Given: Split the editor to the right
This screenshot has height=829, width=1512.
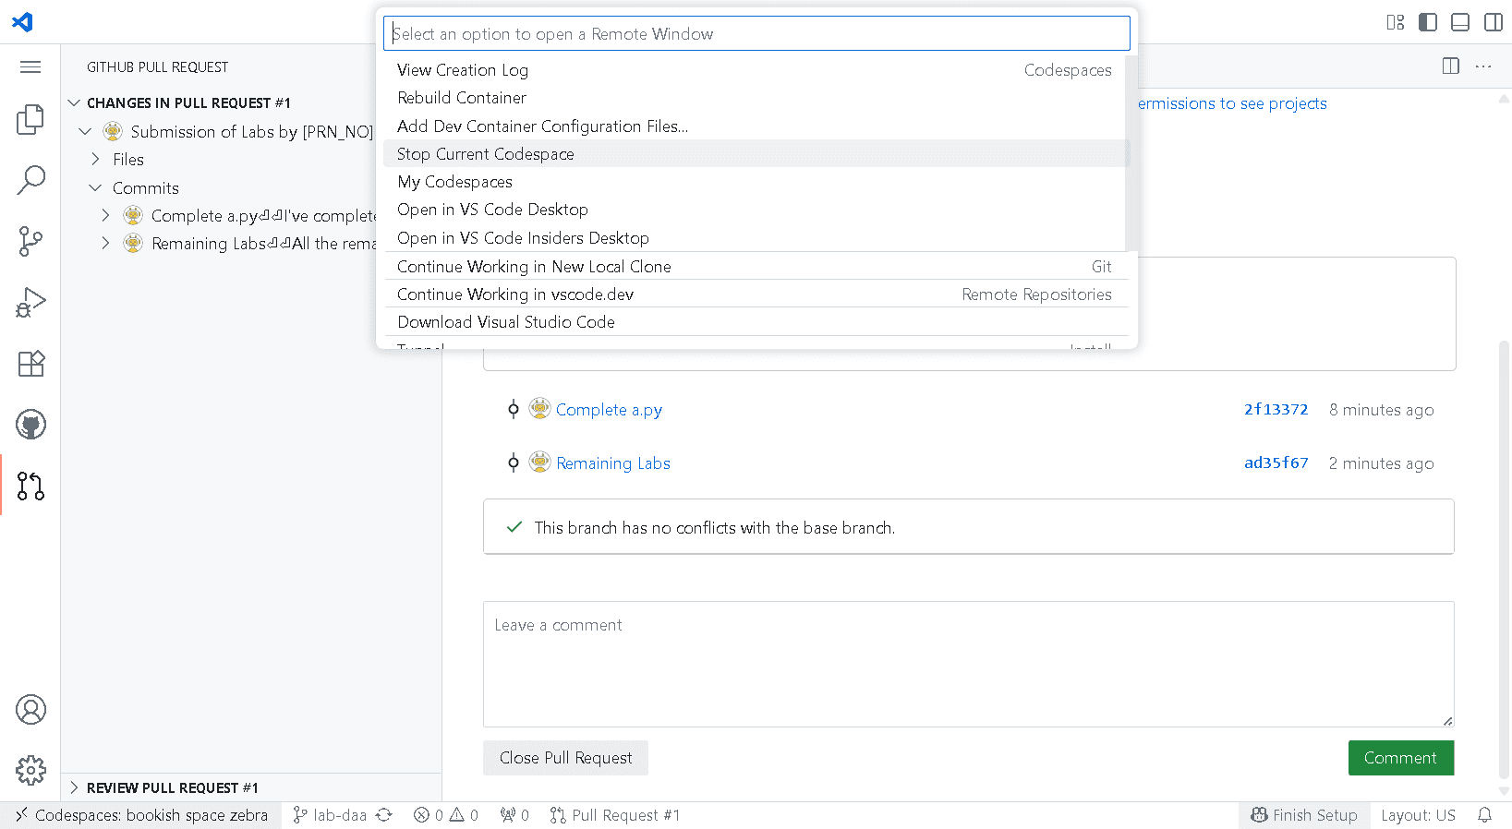Looking at the screenshot, I should click(x=1451, y=66).
